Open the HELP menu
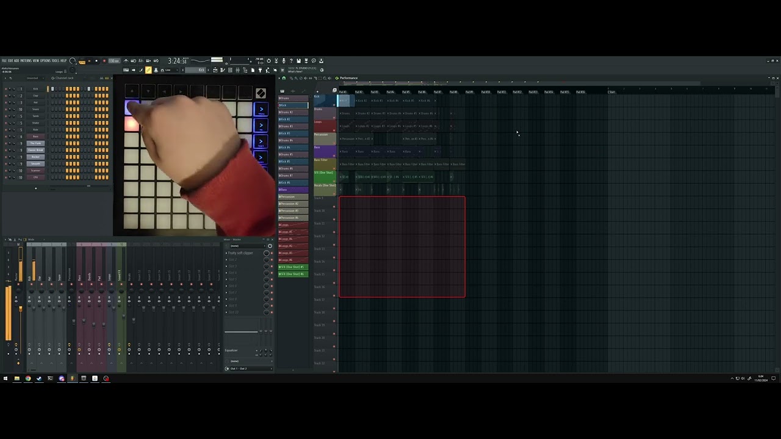Viewport: 781px width, 439px height. pyautogui.click(x=63, y=61)
